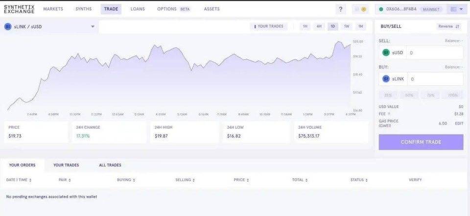The image size is (470, 216).
Task: Click the sLINK icon in Buy field
Action: 386,79
